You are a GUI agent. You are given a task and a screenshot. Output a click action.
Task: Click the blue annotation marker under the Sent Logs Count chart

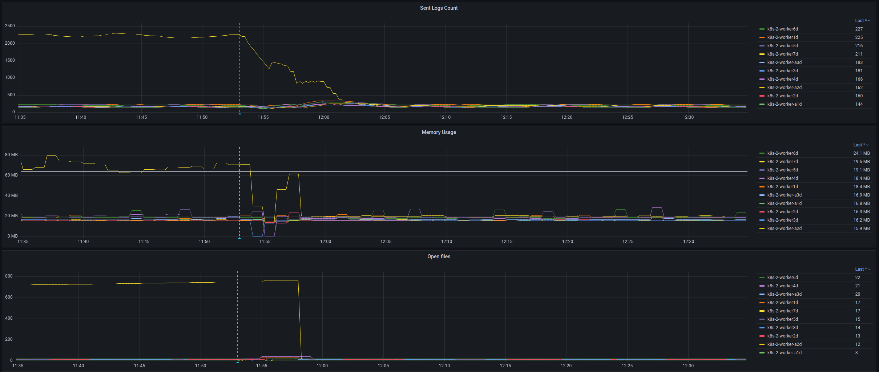240,113
